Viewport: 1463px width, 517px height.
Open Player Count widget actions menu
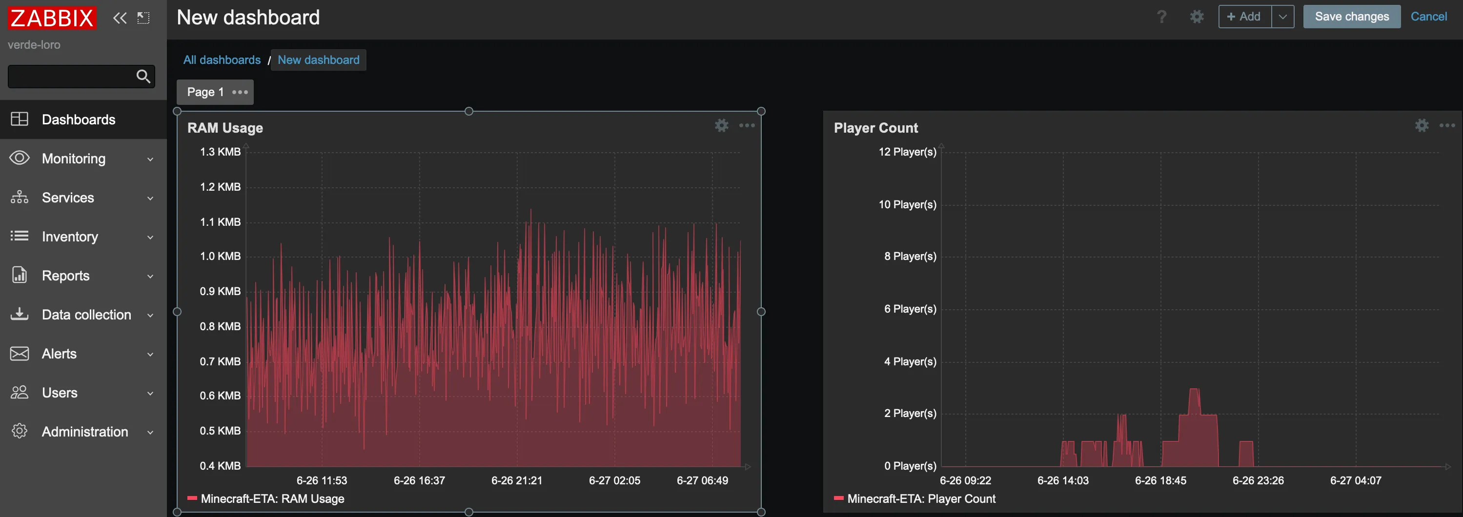1447,125
